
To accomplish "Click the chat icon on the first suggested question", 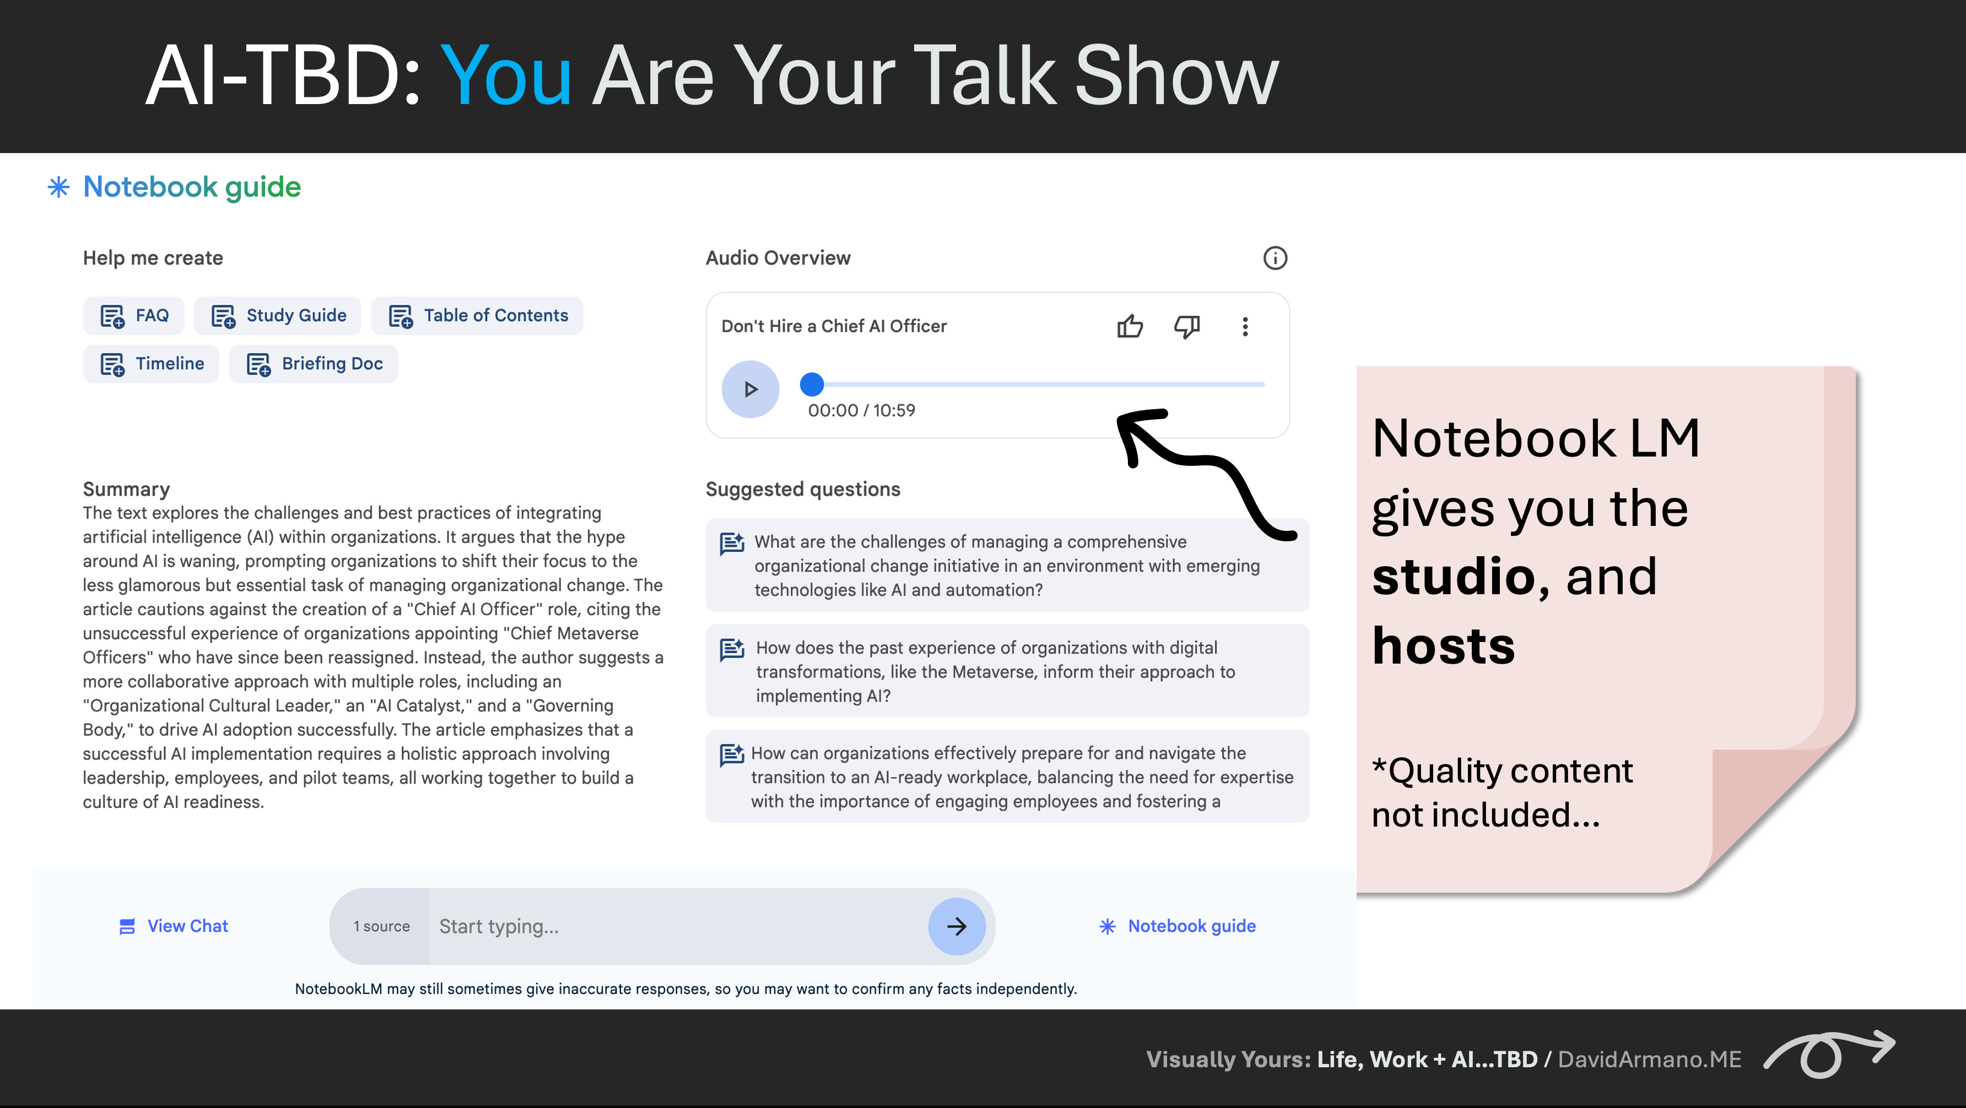I will 732,543.
